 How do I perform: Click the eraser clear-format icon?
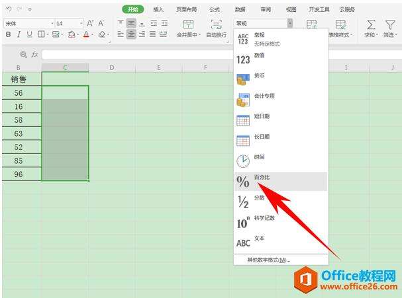tap(102, 34)
